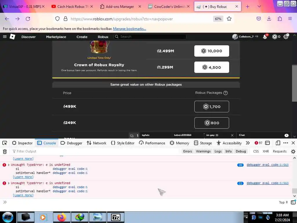Open 7-Zip from the taskbar
This screenshot has width=297, height=223.
click(115, 217)
